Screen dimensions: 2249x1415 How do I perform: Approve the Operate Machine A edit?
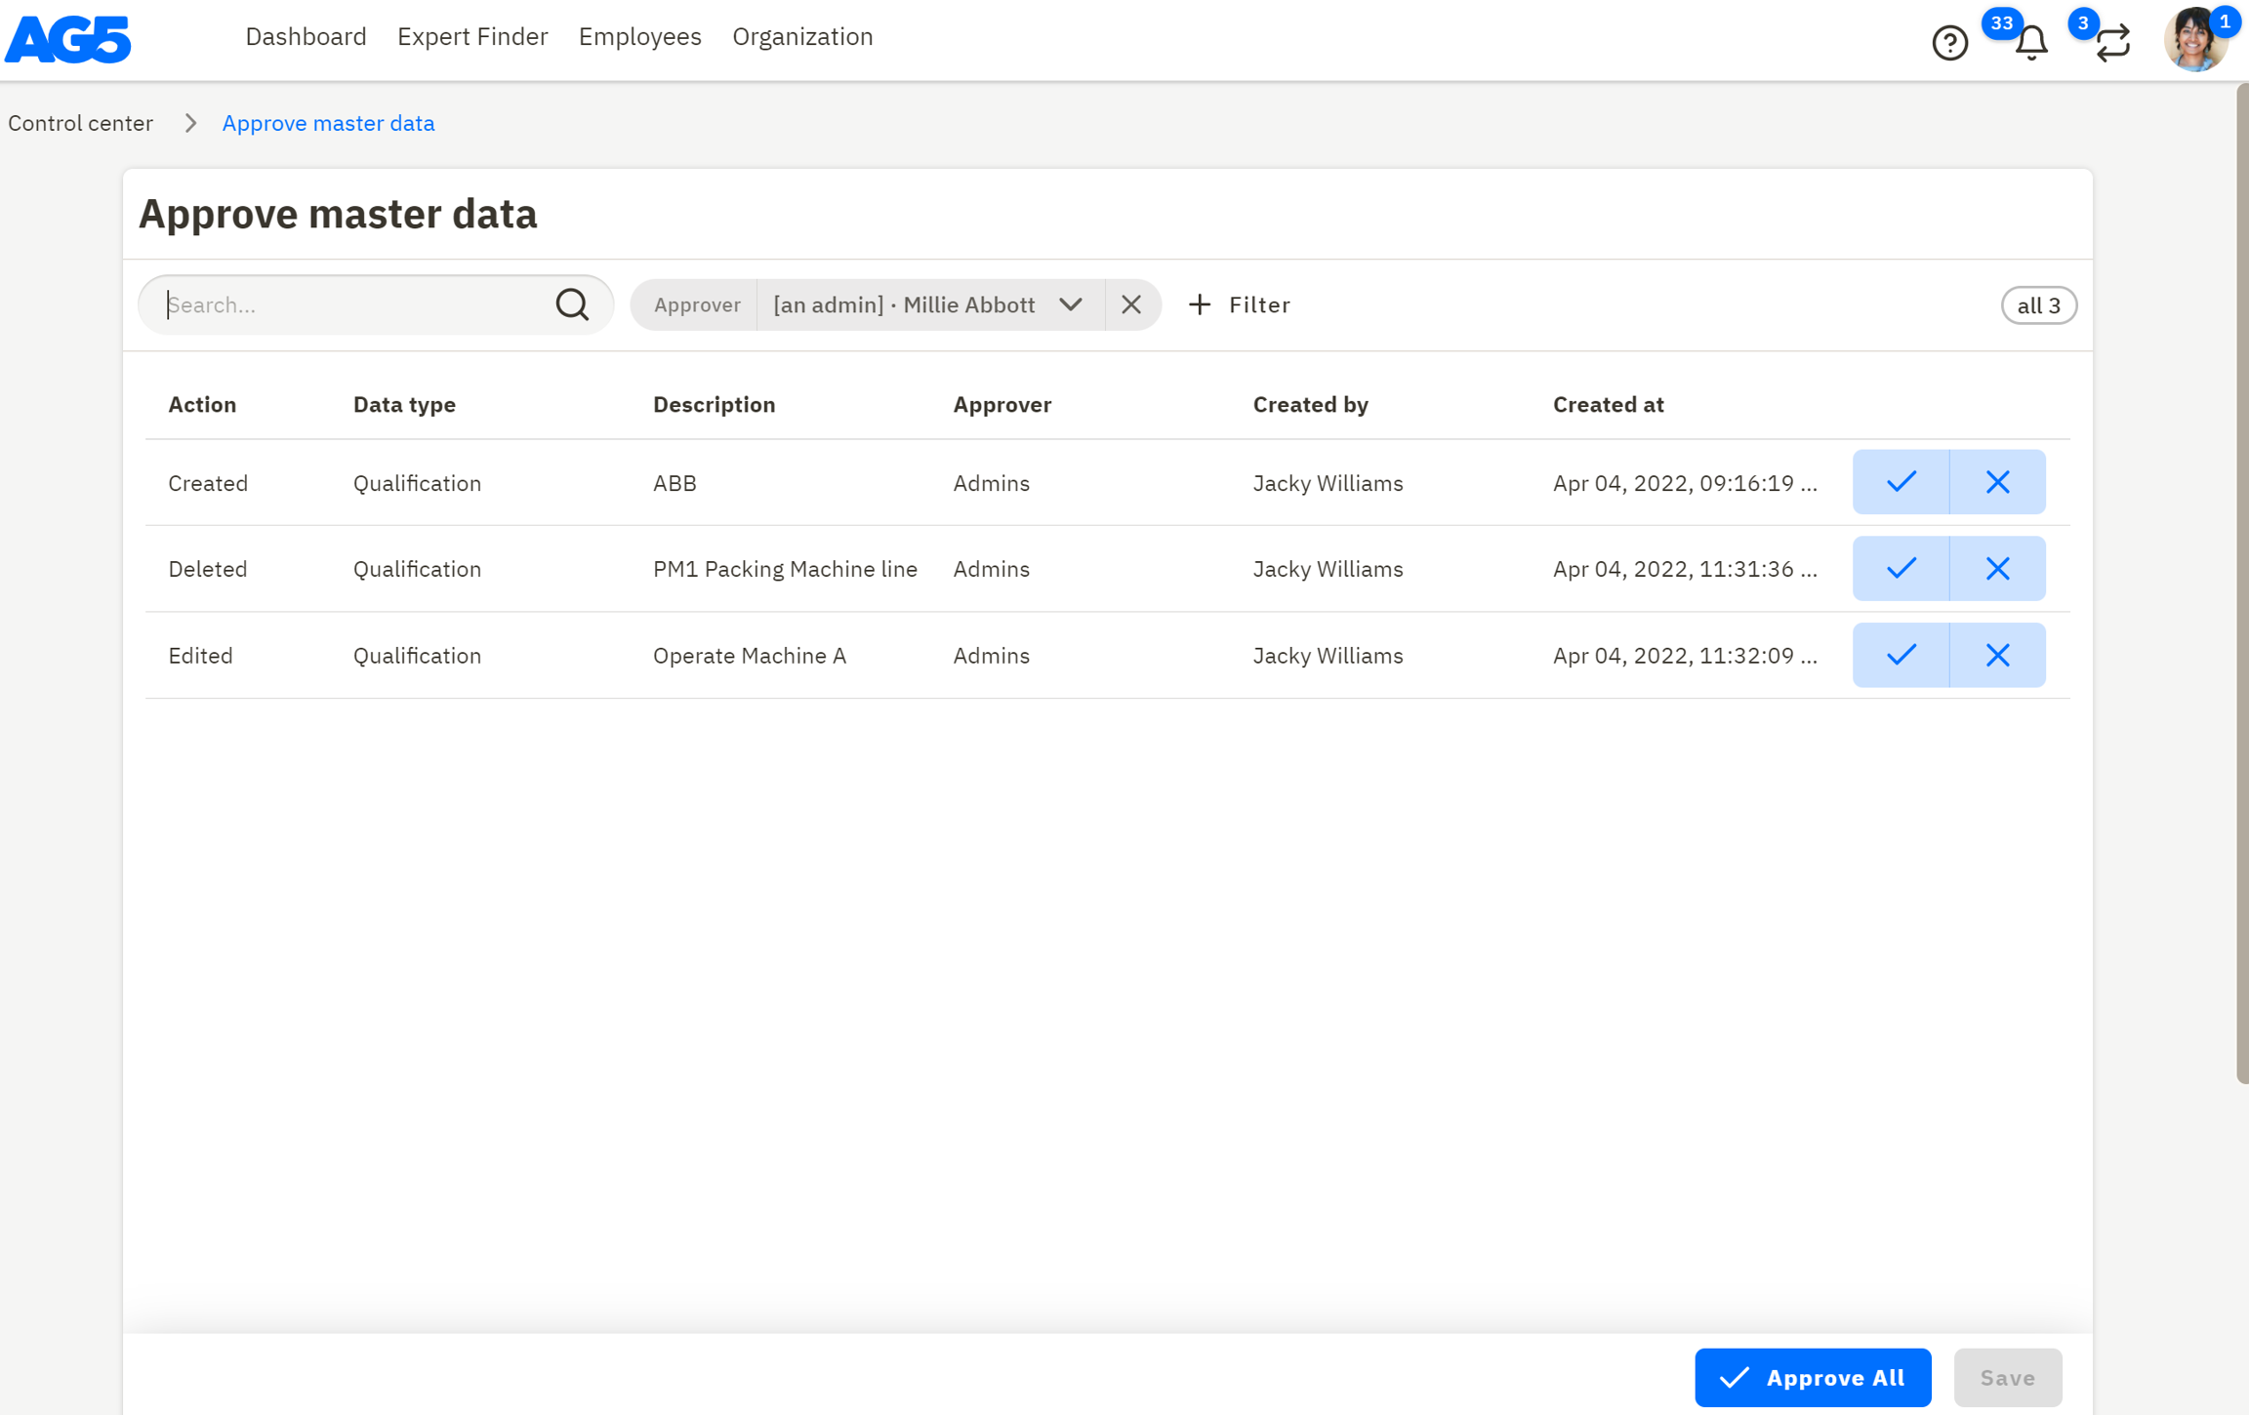tap(1901, 655)
